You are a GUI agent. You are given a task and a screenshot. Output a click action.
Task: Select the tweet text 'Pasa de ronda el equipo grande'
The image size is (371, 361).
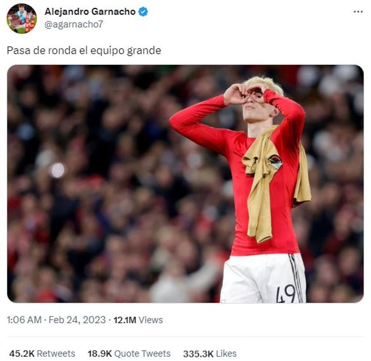coord(84,50)
